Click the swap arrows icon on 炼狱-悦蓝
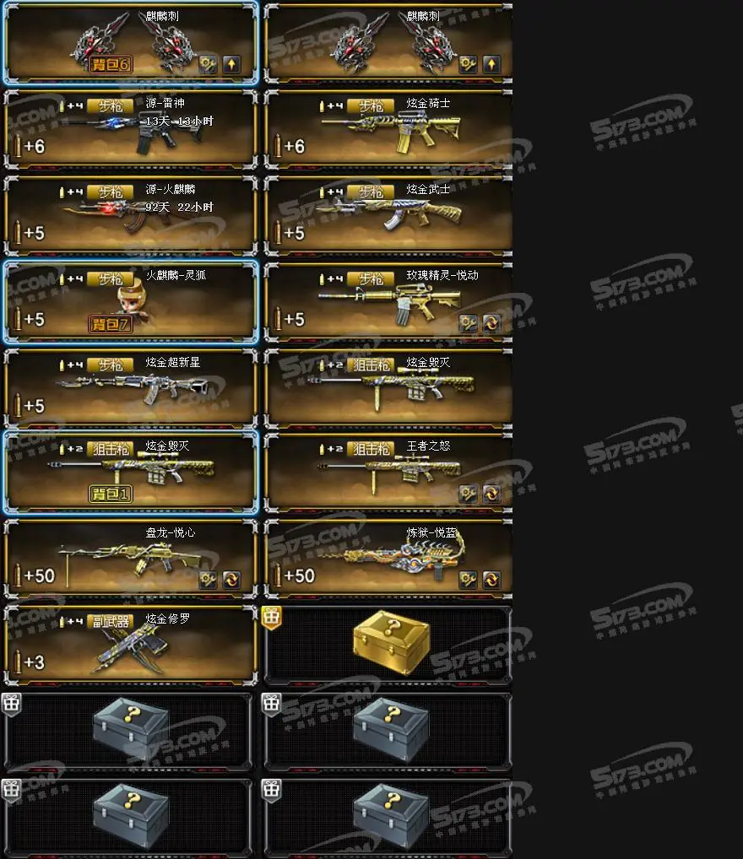Screen dimensions: 743x859 click(491, 579)
